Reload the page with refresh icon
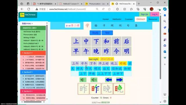 tap(28, 9)
